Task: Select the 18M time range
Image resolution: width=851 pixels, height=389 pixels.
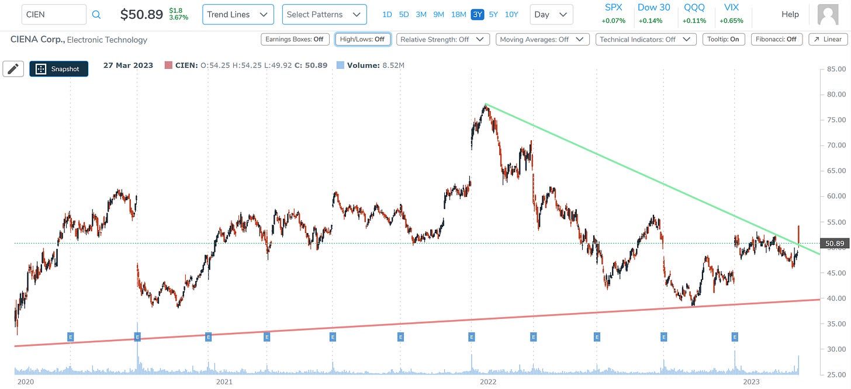Action: (459, 15)
